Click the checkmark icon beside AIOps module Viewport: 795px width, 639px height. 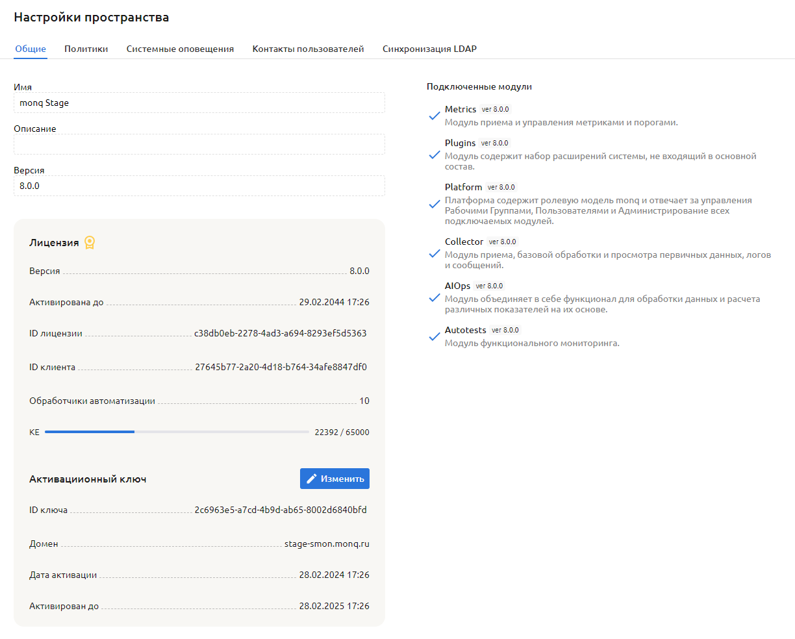(435, 298)
